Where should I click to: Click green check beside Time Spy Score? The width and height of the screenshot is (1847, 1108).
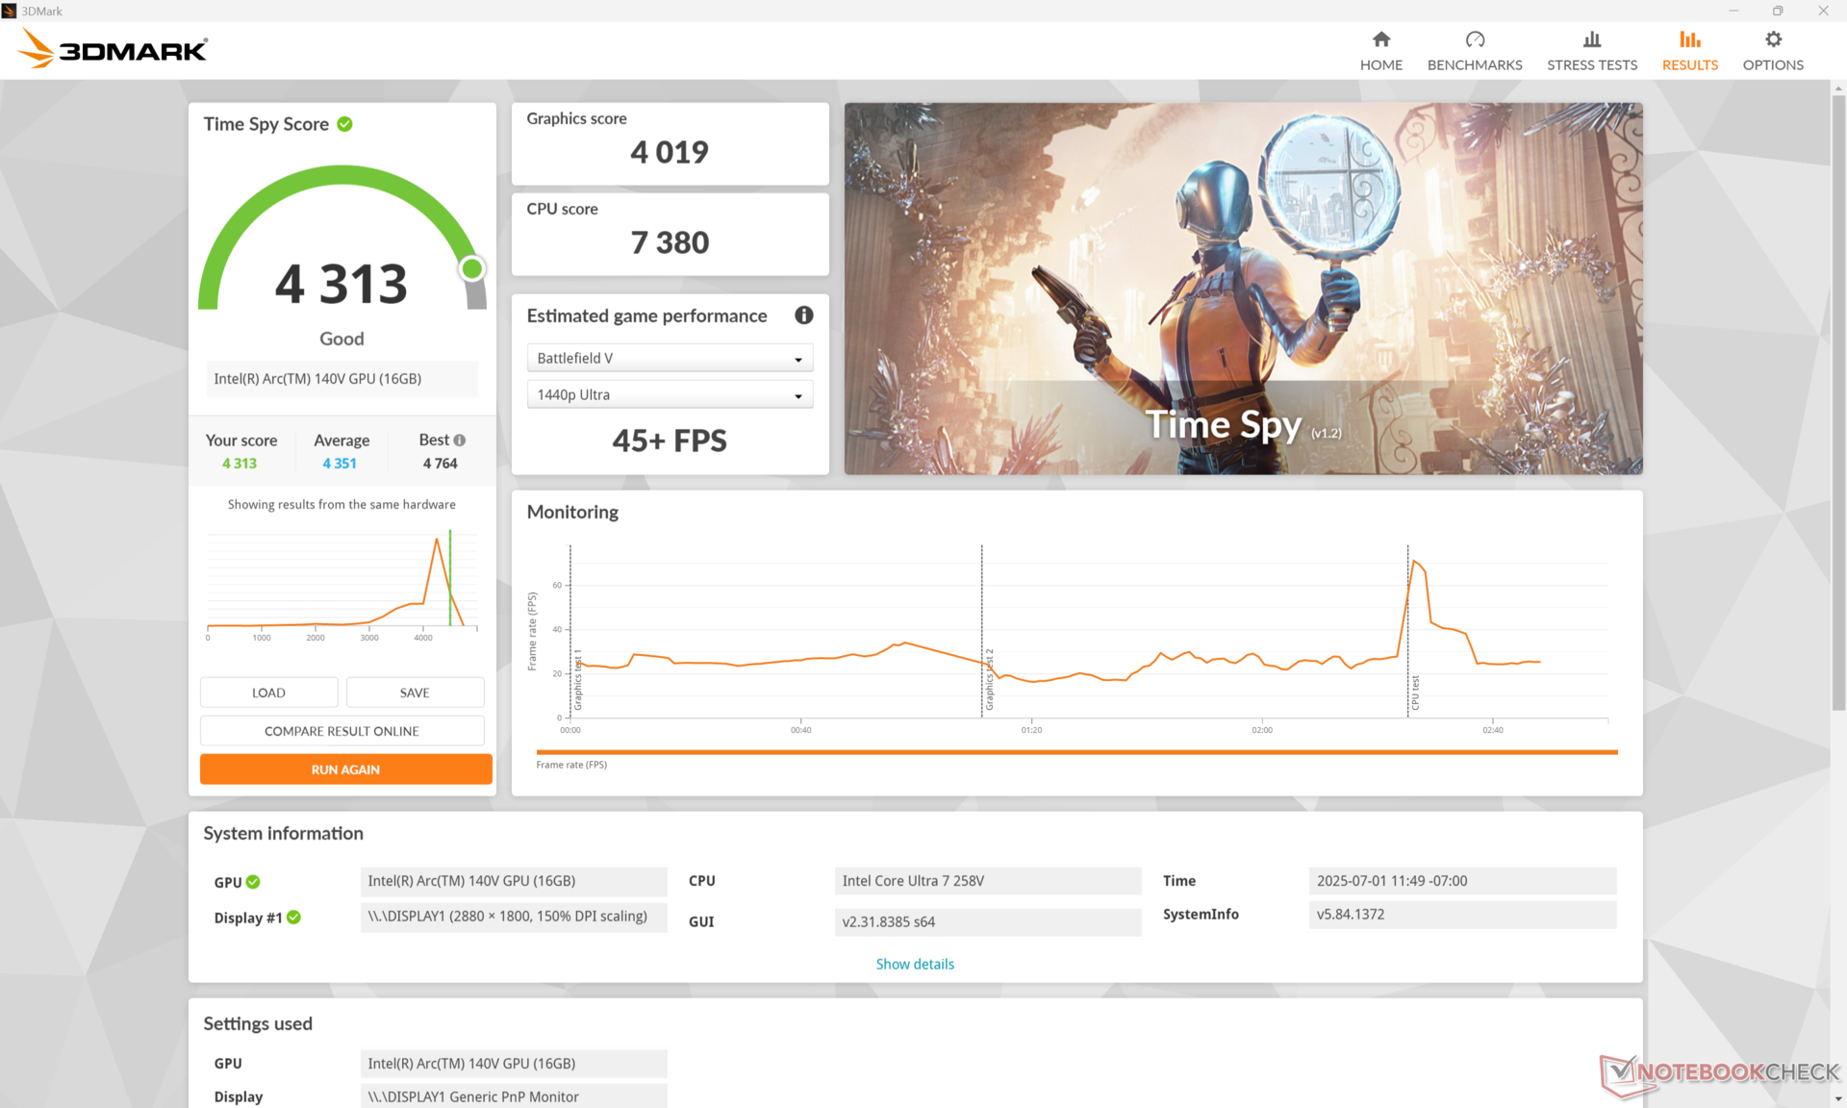click(x=344, y=124)
